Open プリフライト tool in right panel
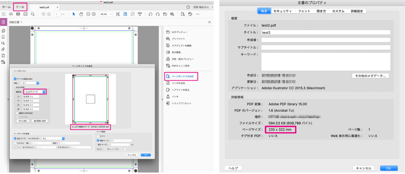The image size is (405, 174). pos(175,39)
